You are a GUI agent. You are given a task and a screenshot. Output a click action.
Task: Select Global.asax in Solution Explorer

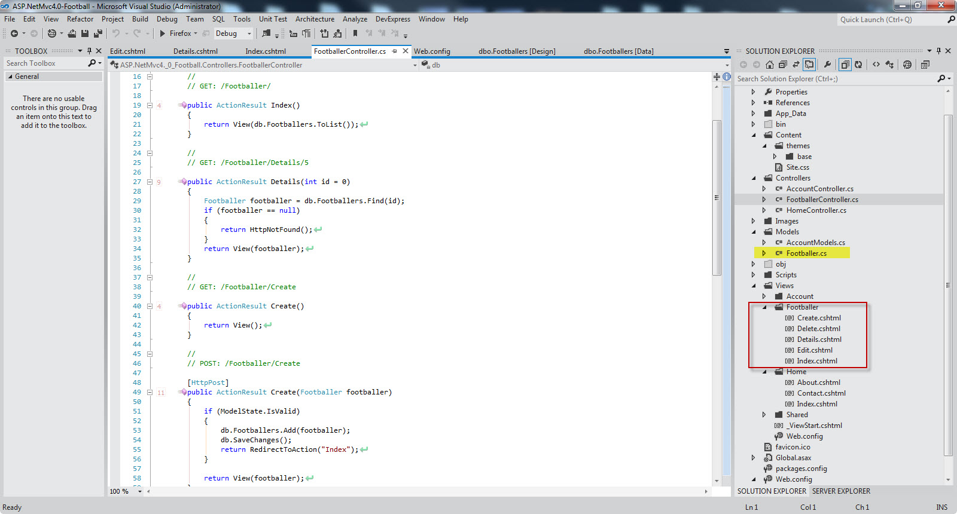coord(793,458)
